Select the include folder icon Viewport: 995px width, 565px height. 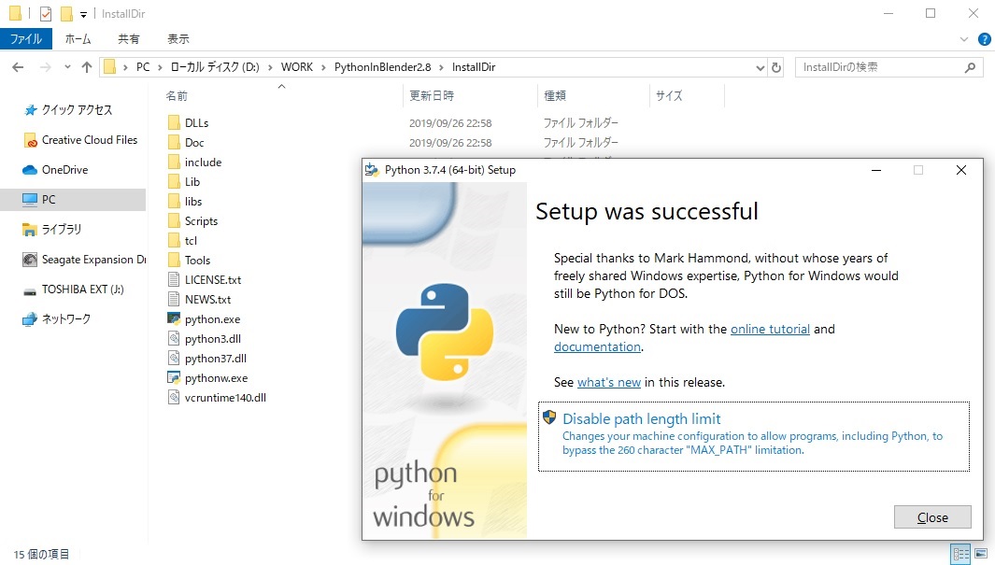point(174,162)
